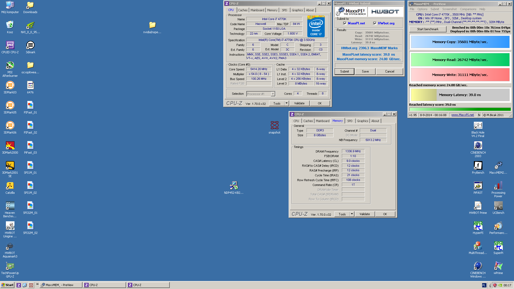The width and height of the screenshot is (514, 289).
Task: Open Graphics tab in lower CPU-Z window
Action: click(362, 121)
